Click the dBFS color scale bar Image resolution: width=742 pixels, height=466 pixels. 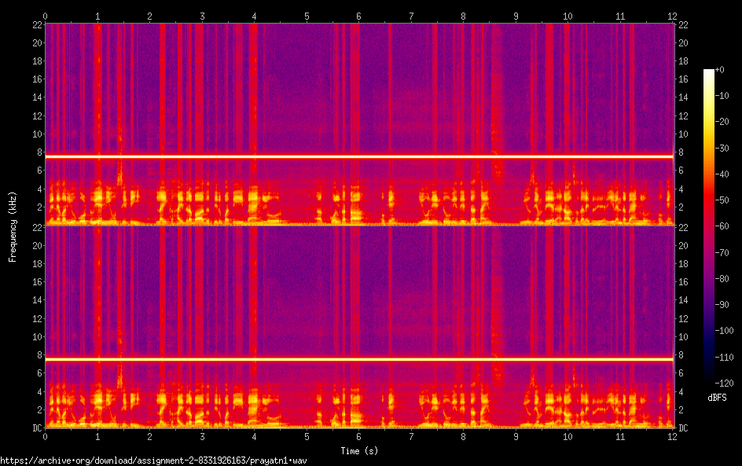tap(708, 226)
